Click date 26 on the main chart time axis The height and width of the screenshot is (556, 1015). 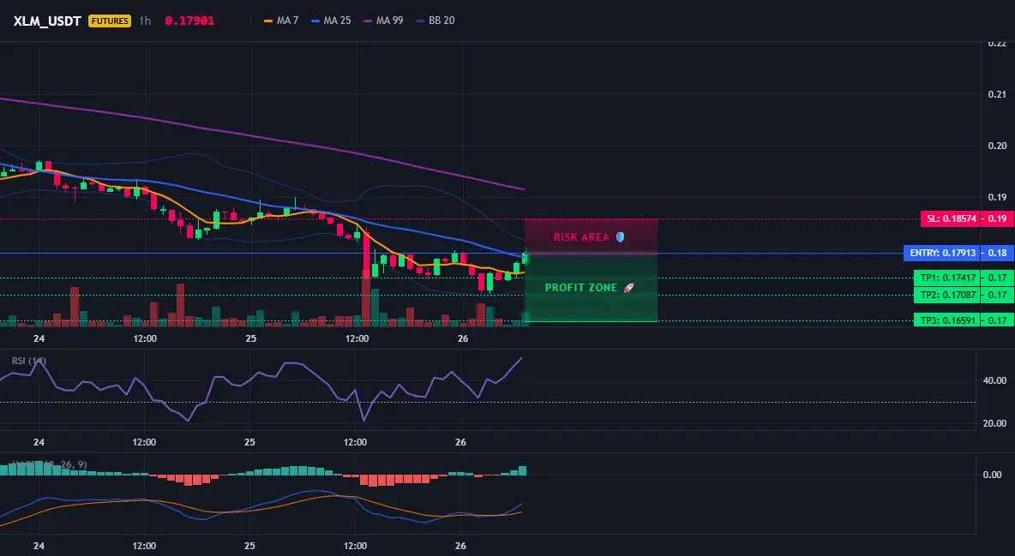(463, 338)
